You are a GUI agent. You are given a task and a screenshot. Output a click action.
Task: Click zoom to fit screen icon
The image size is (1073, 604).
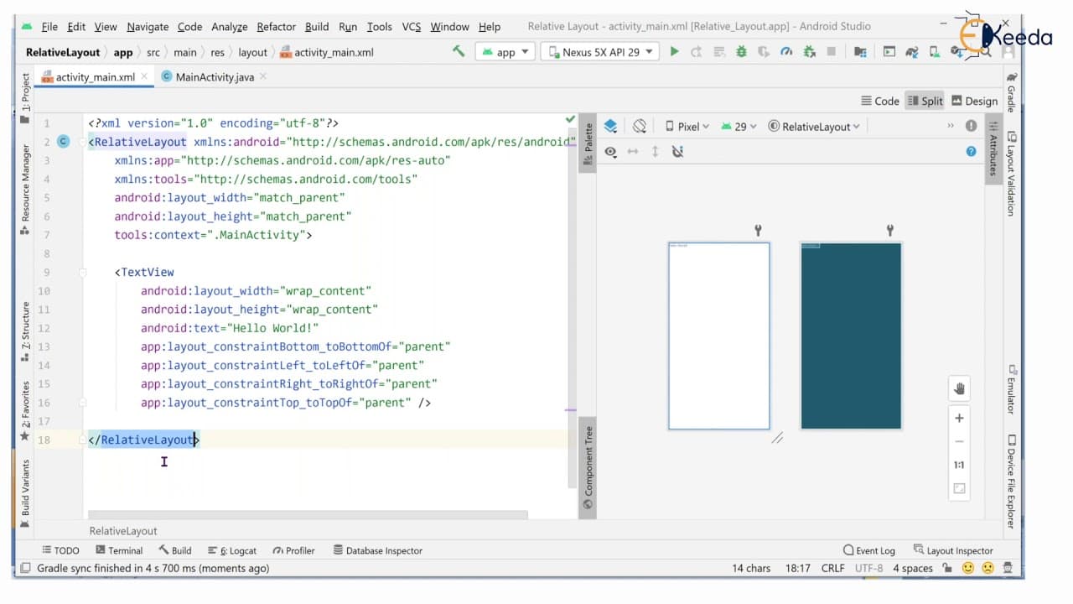coord(960,488)
